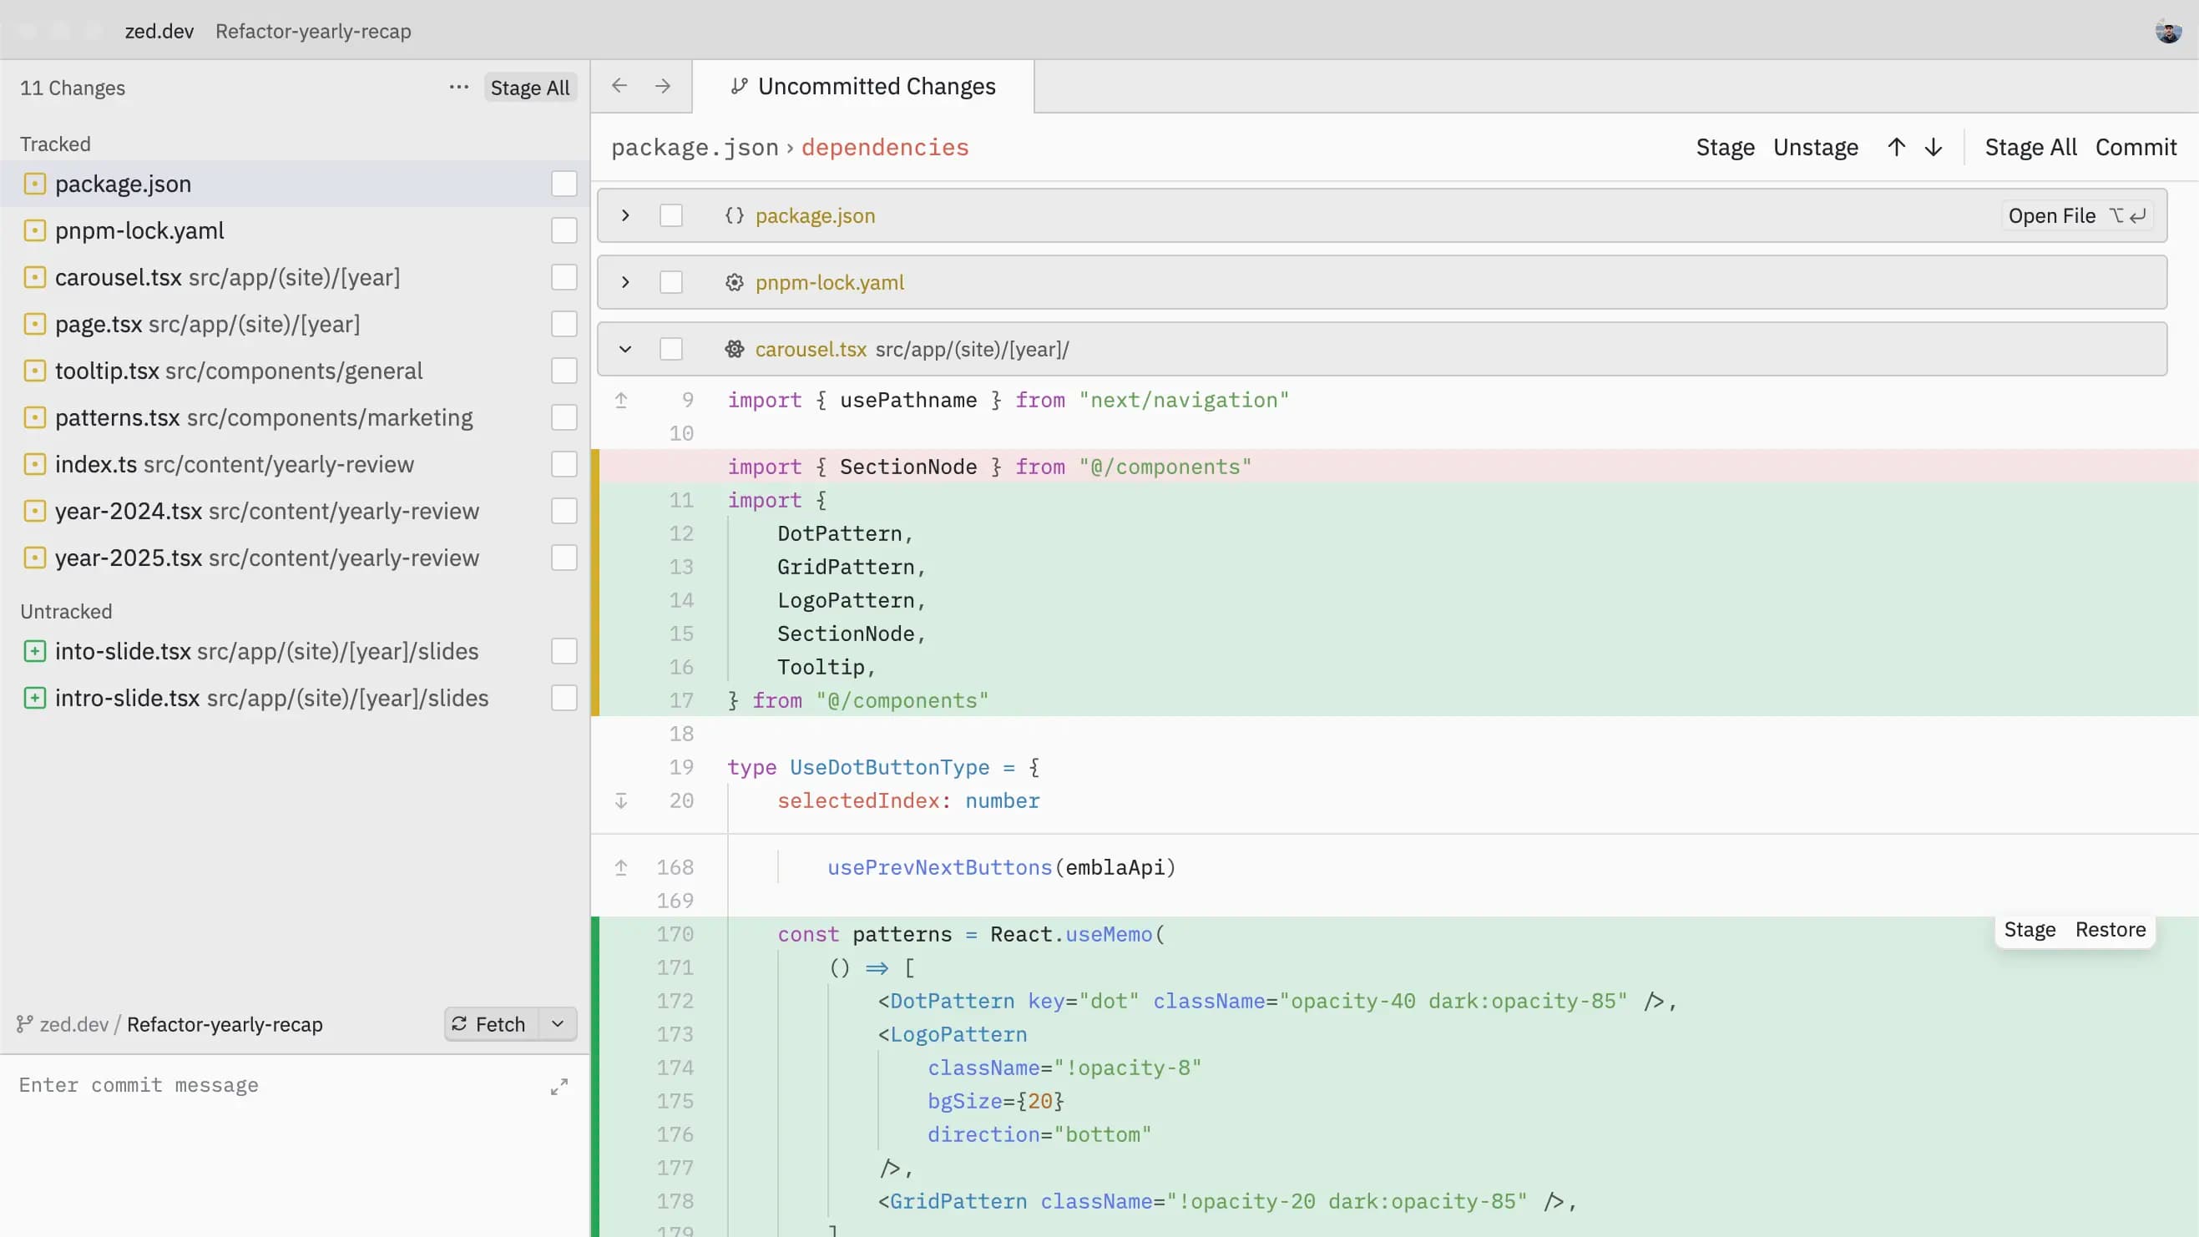Screen dimensions: 2199x1237
Task: Toggle the intro-slide.tsx untracked checkbox
Action: pos(564,698)
